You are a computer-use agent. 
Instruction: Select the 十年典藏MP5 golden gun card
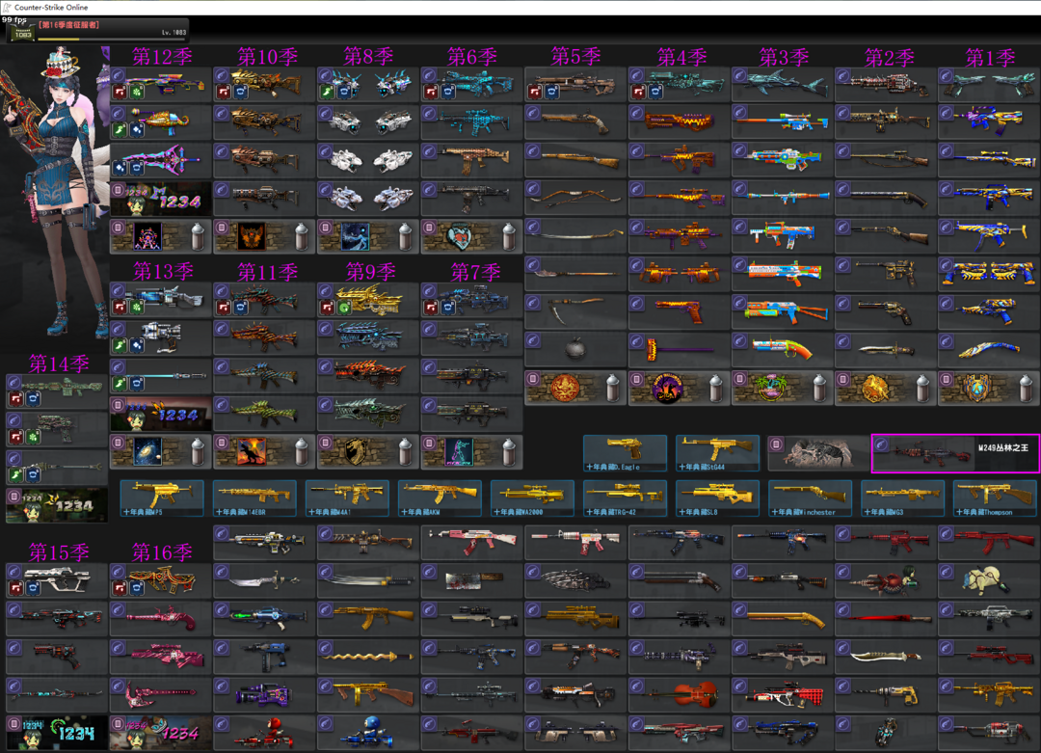pyautogui.click(x=161, y=498)
